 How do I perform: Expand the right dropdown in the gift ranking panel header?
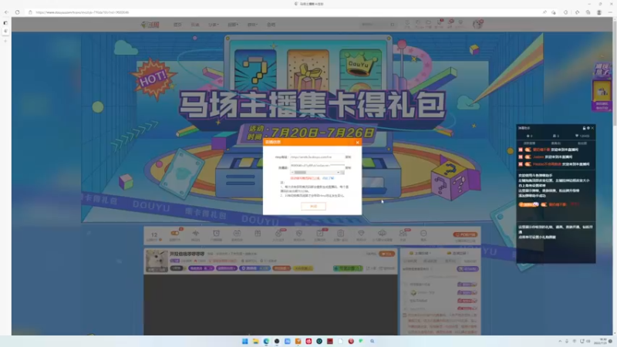457,253
